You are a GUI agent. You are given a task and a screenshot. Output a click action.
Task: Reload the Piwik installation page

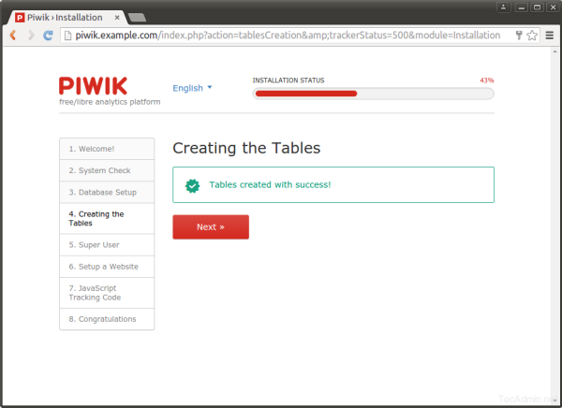coord(48,36)
